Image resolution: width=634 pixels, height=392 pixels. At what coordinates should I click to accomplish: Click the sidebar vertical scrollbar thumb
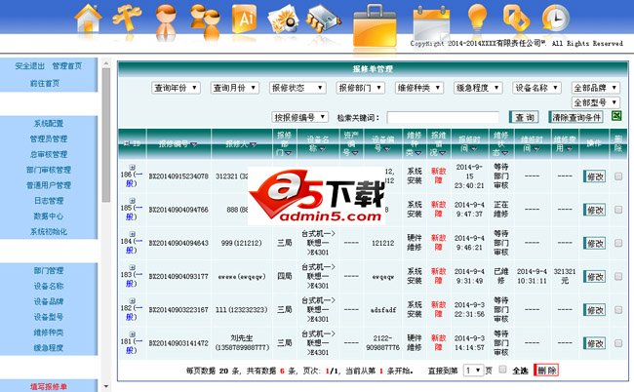point(106,135)
